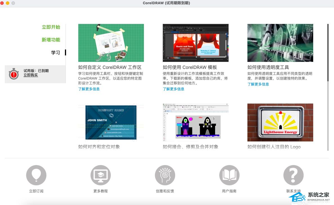Click the 创意和反馈 brain head icon
Image resolution: width=334 pixels, height=205 pixels.
(x=165, y=175)
